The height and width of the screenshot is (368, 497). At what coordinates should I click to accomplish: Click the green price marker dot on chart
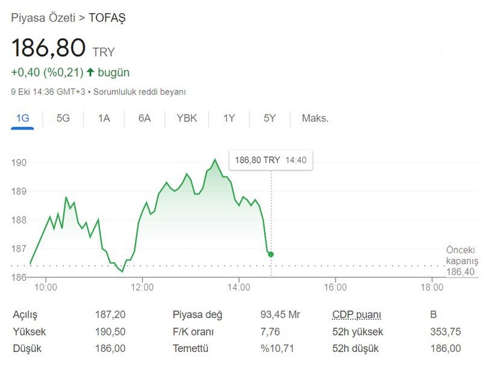coord(271,254)
